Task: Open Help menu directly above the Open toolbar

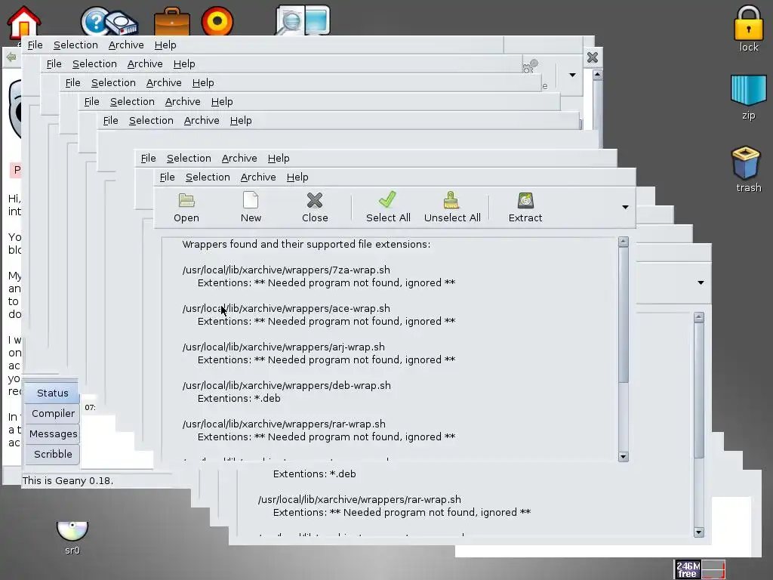Action: coord(297,177)
